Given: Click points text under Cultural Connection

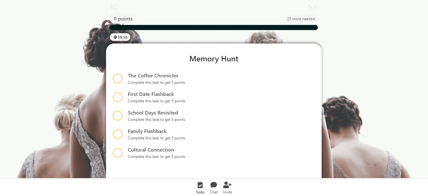Looking at the screenshot, I should click(157, 157).
